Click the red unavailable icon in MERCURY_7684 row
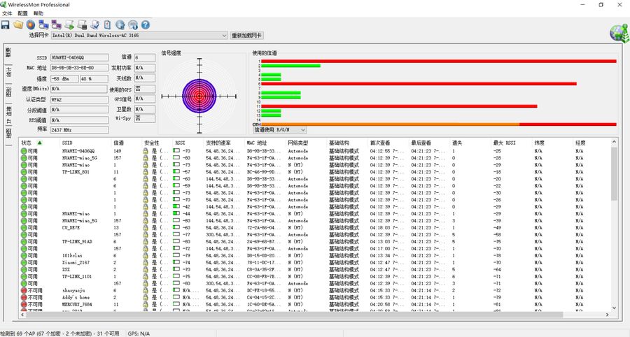This screenshot has width=630, height=337. 24,305
